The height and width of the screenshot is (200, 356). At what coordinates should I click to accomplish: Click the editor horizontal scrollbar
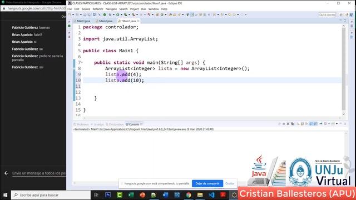211,118
